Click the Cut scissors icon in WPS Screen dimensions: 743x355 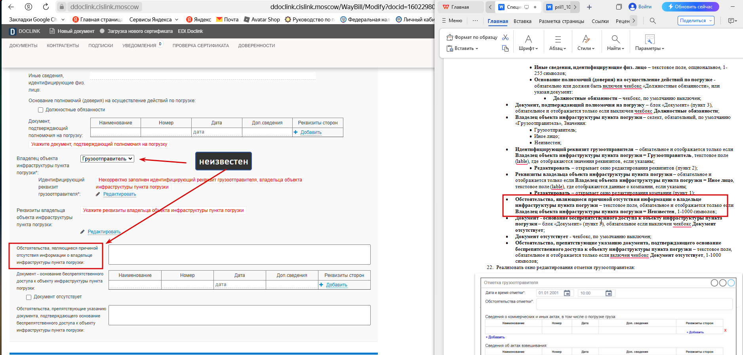pyautogui.click(x=505, y=37)
